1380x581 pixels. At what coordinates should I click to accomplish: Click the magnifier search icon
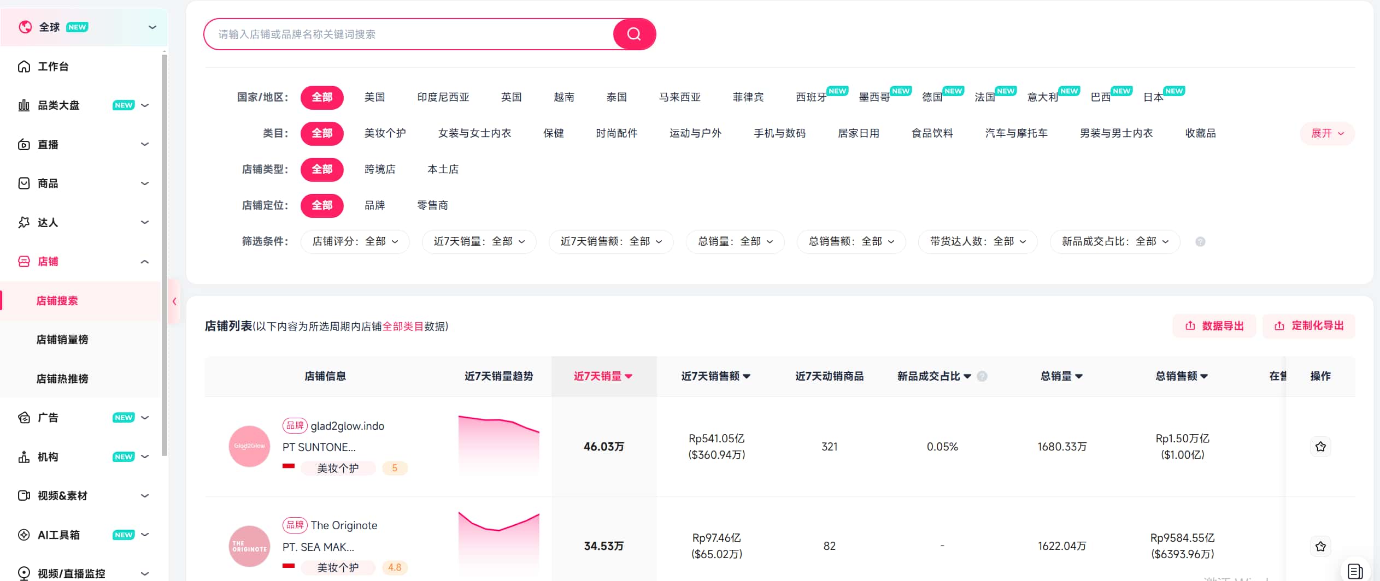[633, 34]
